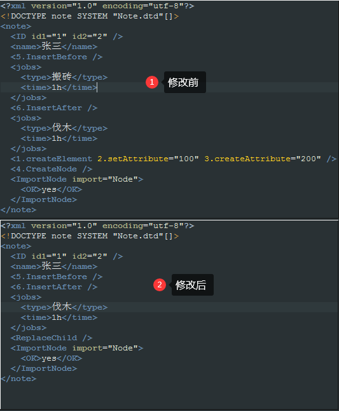Click the <type>伐木</type> line in upper editor
This screenshot has width=339, height=411.
click(x=64, y=128)
